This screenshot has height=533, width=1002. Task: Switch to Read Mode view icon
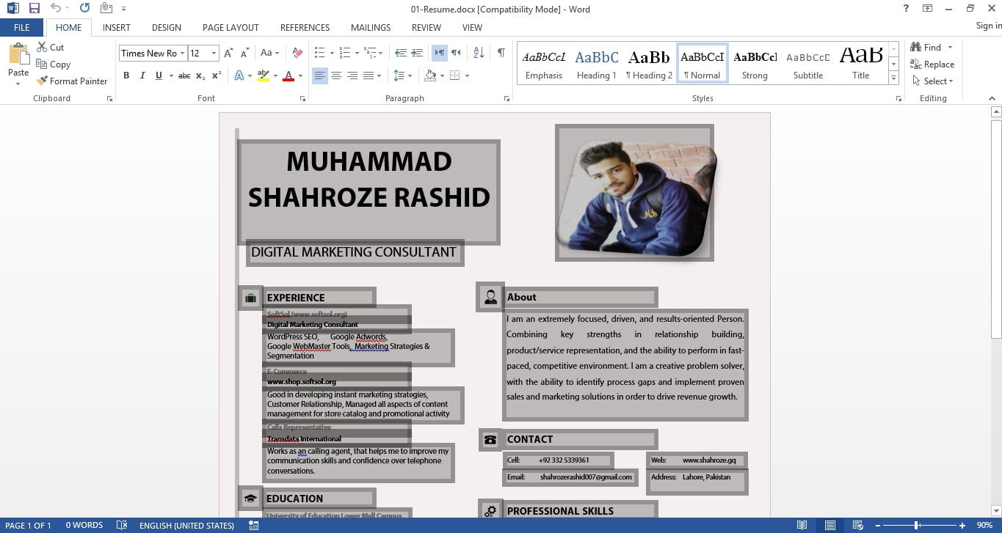(x=802, y=525)
